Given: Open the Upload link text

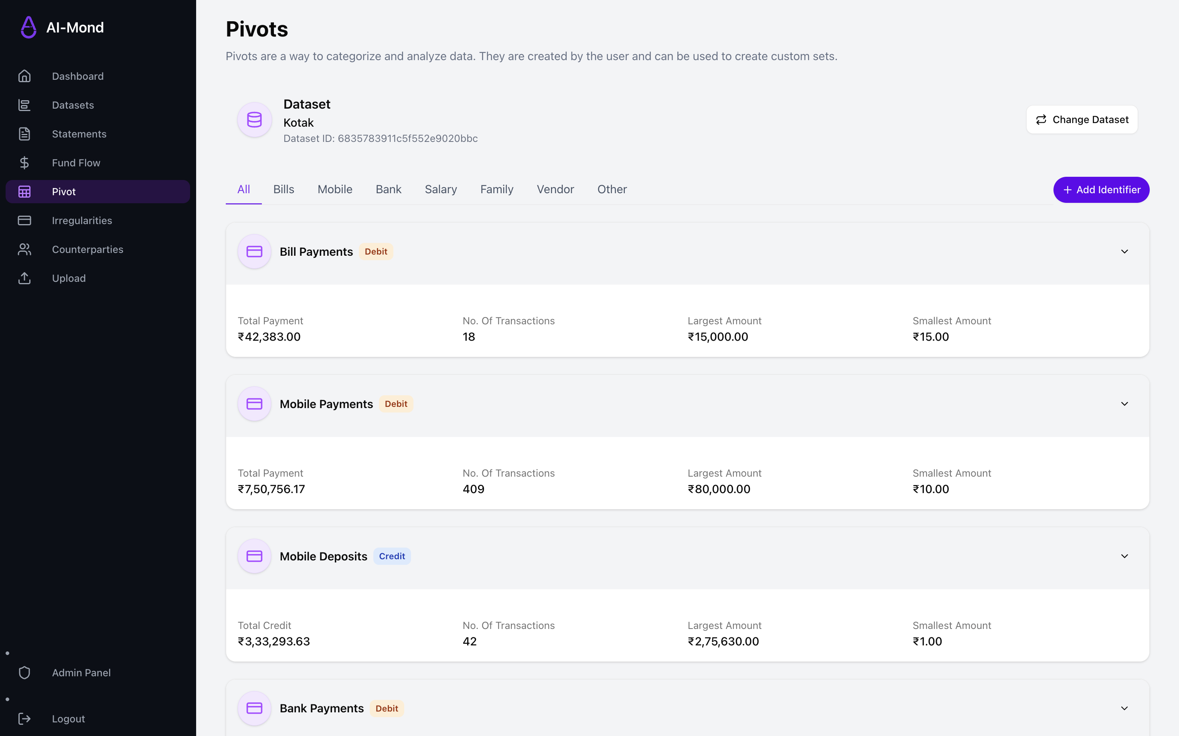Looking at the screenshot, I should click(69, 278).
